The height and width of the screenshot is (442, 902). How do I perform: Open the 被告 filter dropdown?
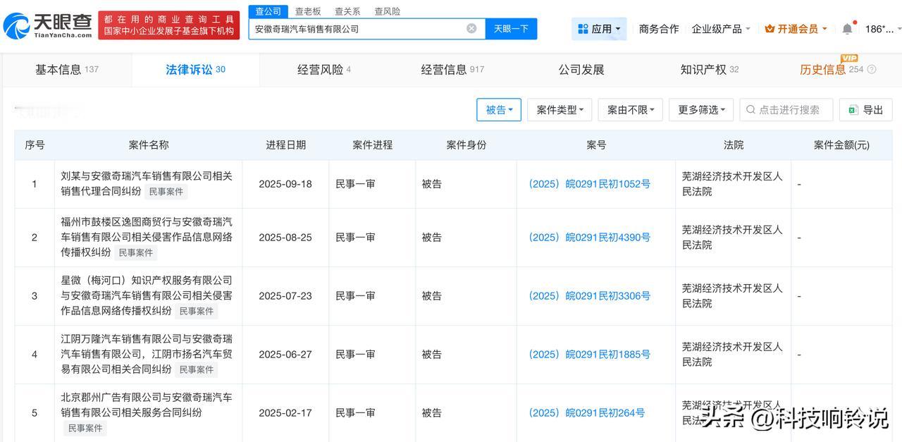pos(499,109)
